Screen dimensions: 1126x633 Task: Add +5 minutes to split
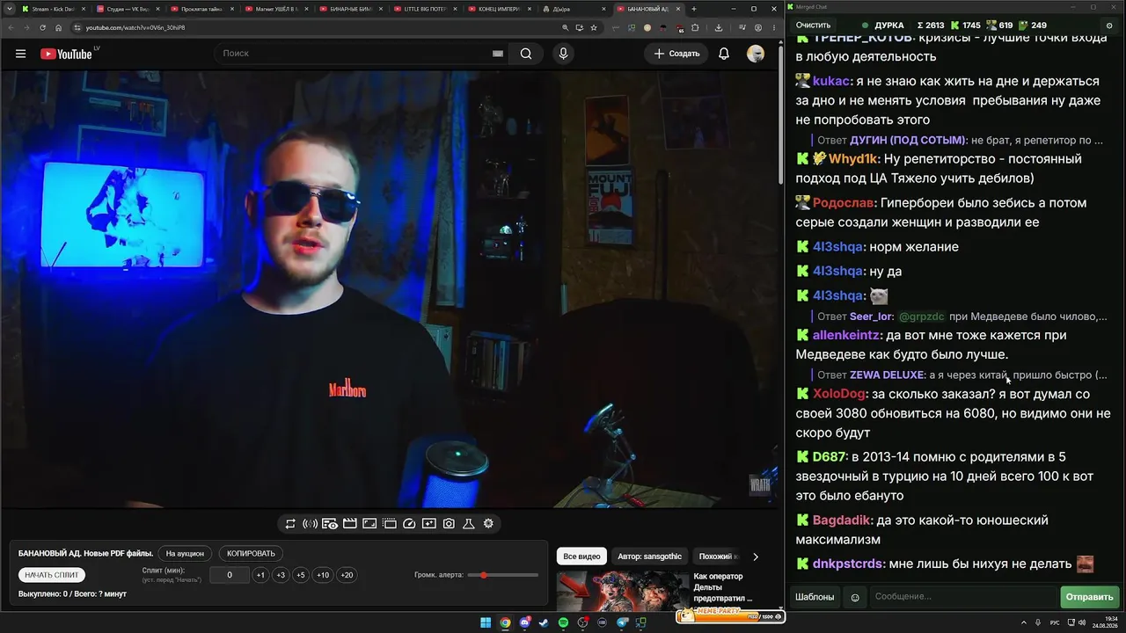(301, 575)
